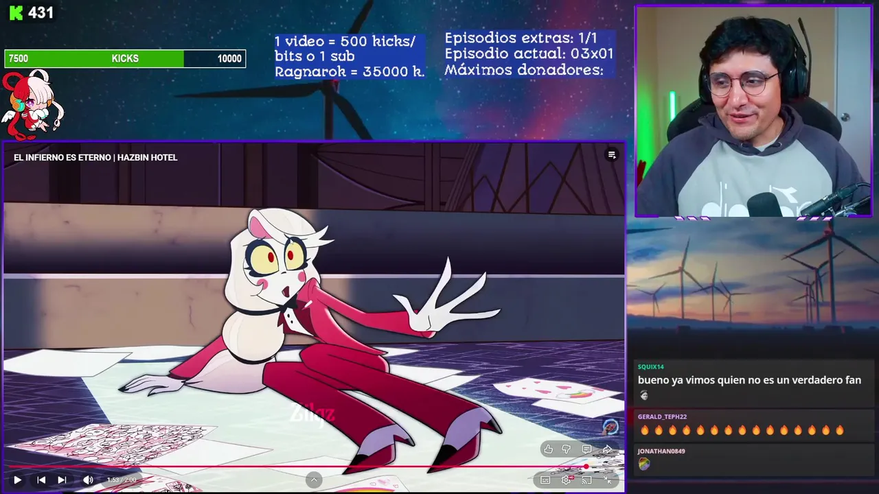879x494 pixels.
Task: Click the anime mascot character sticker
Action: click(32, 104)
